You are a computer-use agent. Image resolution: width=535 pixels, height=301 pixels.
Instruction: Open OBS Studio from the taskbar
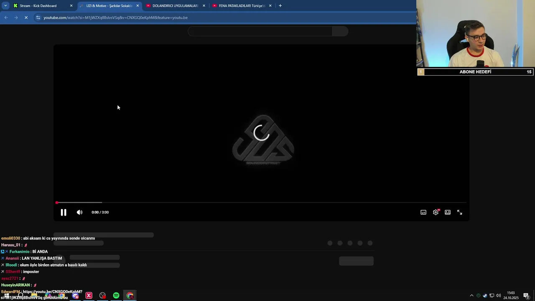[102, 296]
